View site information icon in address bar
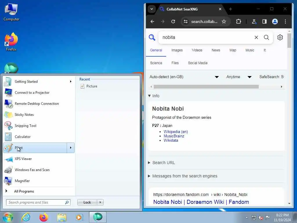 pos(186,21)
